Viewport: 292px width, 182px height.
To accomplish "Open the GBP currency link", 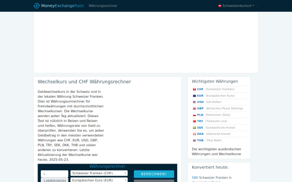I will point(201,108).
